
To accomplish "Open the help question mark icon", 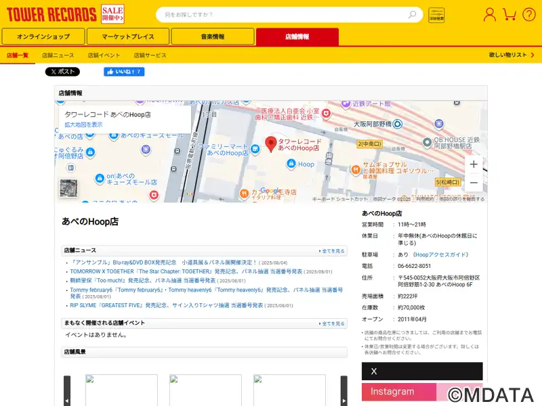I will [529, 15].
